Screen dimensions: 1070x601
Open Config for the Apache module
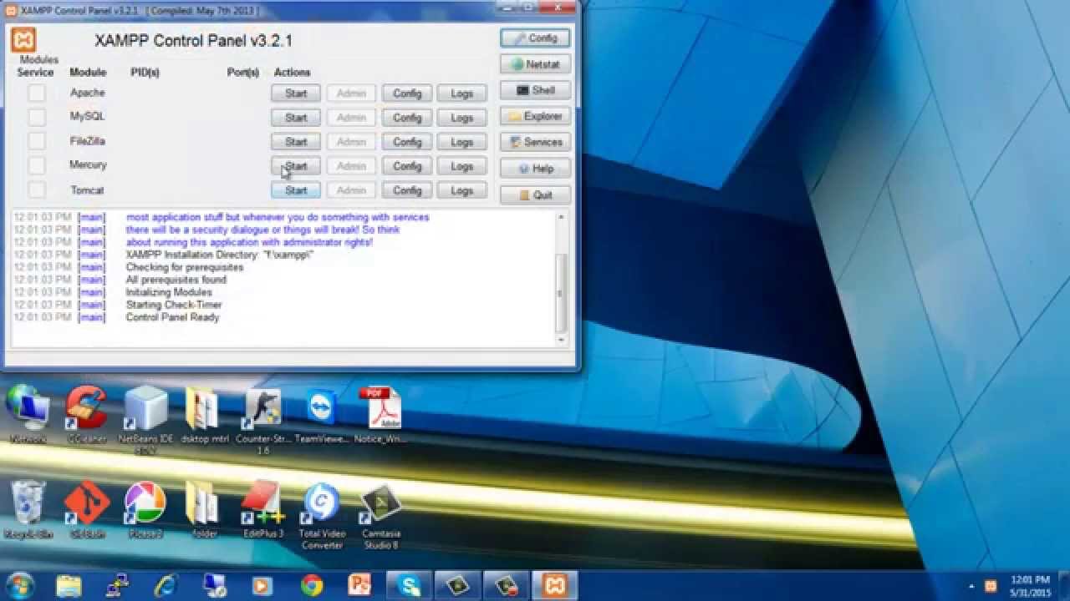(407, 93)
